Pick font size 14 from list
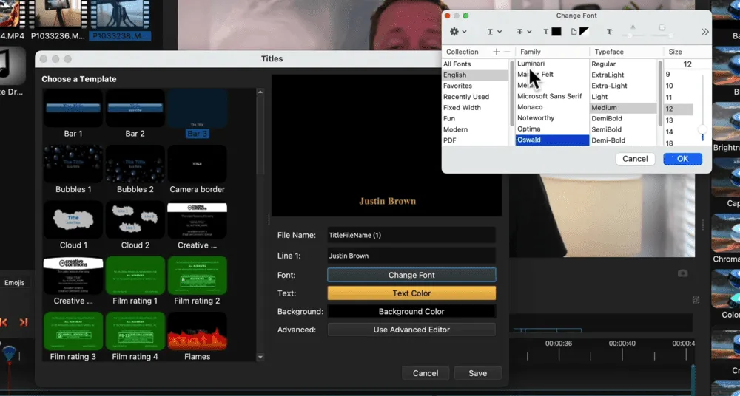Screen dimensions: 740x396 click(669, 132)
